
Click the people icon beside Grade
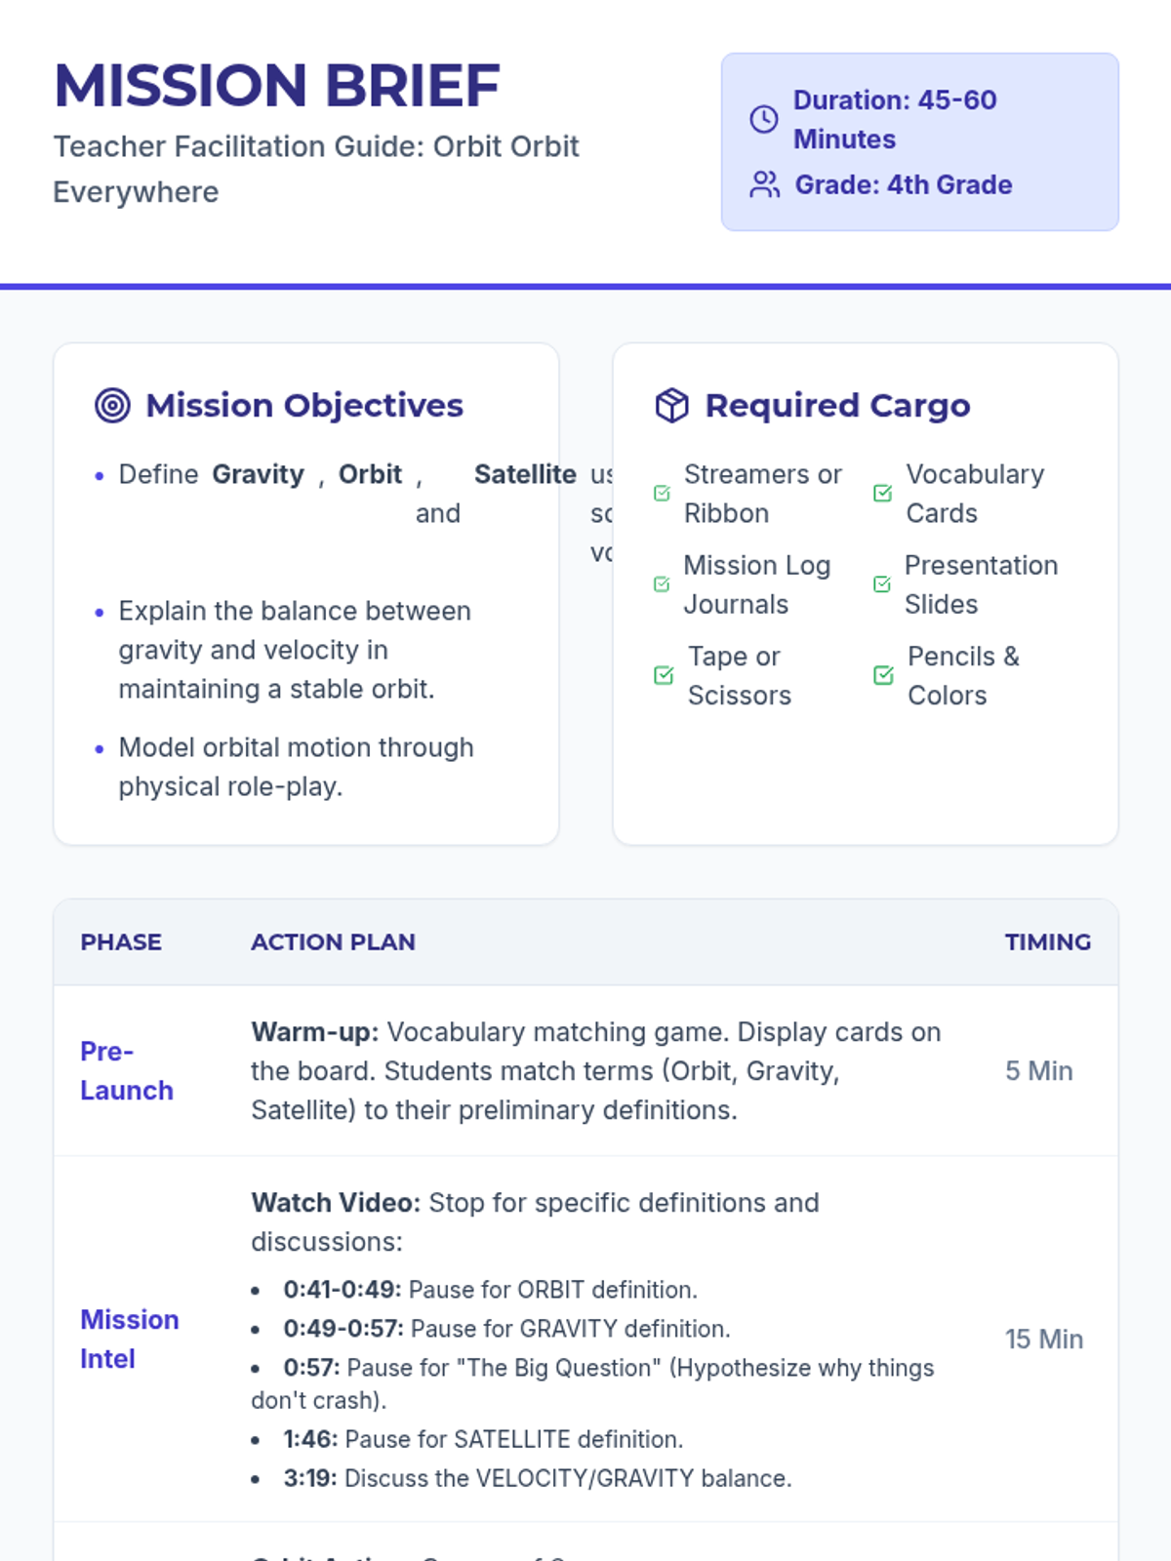coord(764,184)
